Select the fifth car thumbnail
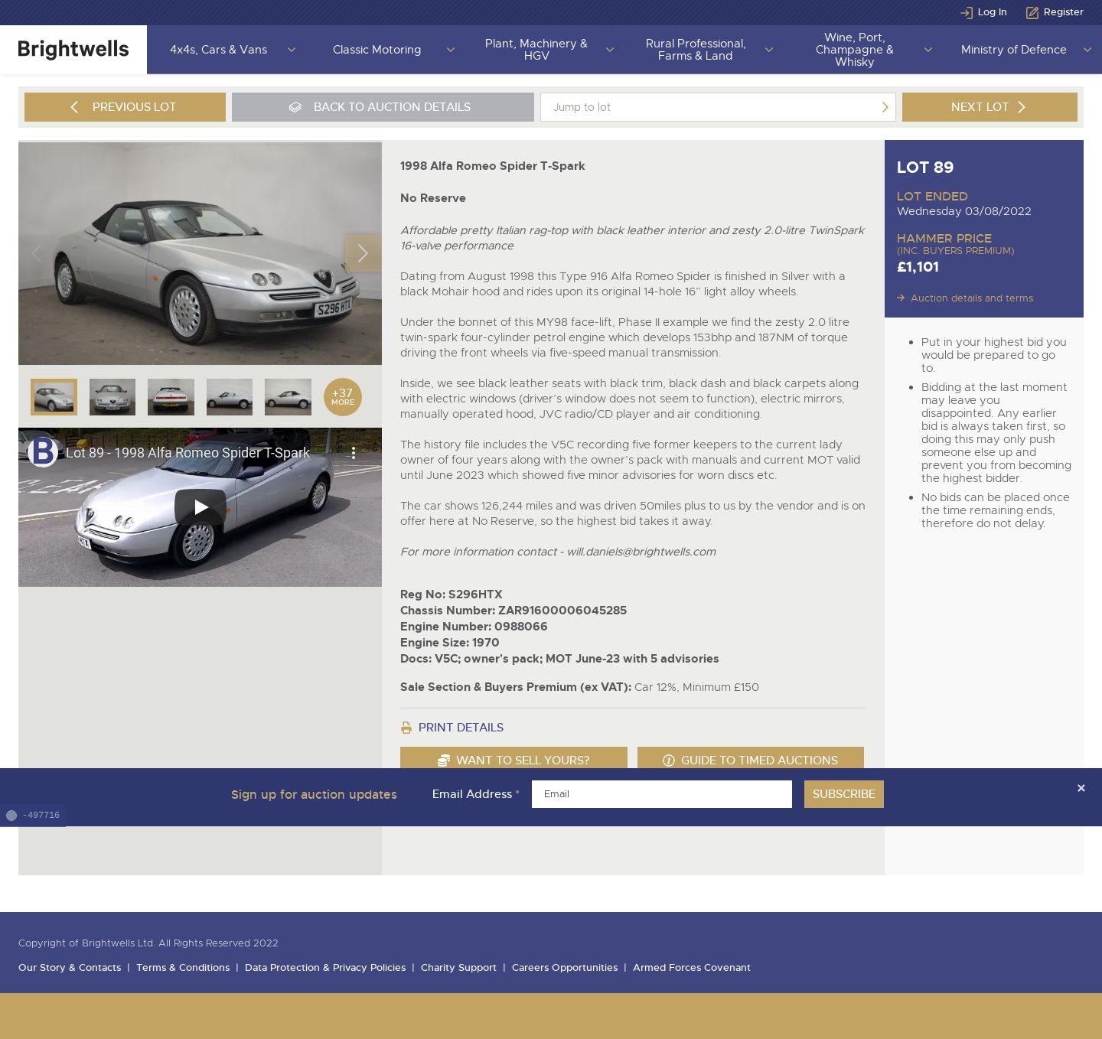 288,397
